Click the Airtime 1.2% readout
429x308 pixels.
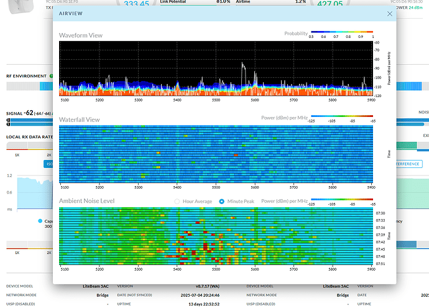(x=270, y=2)
